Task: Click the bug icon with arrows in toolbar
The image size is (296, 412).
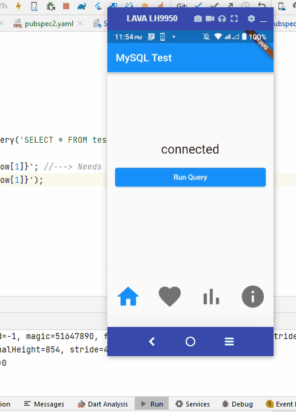Action: (50, 6)
